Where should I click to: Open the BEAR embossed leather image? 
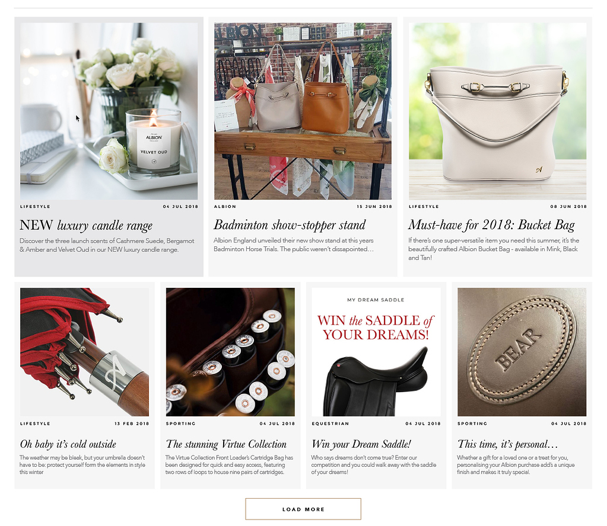(x=522, y=352)
